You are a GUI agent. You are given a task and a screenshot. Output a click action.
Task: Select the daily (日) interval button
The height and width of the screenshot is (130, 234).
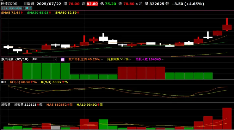click(24, 8)
